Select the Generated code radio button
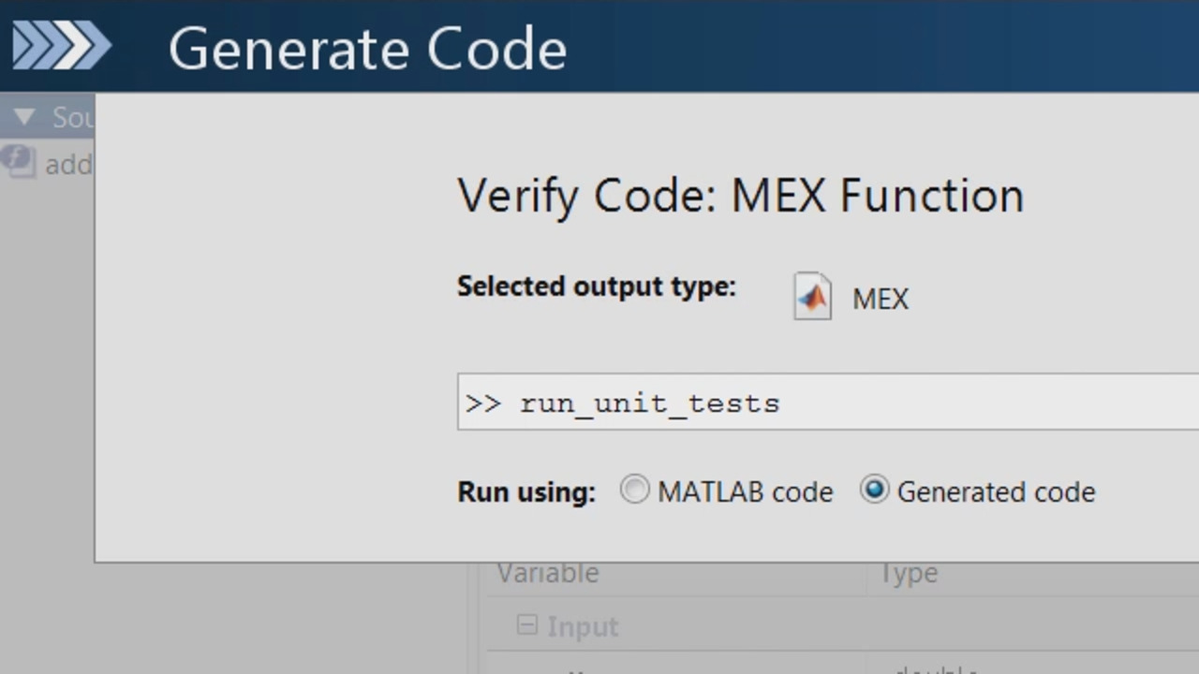Image resolution: width=1199 pixels, height=674 pixels. pos(874,490)
